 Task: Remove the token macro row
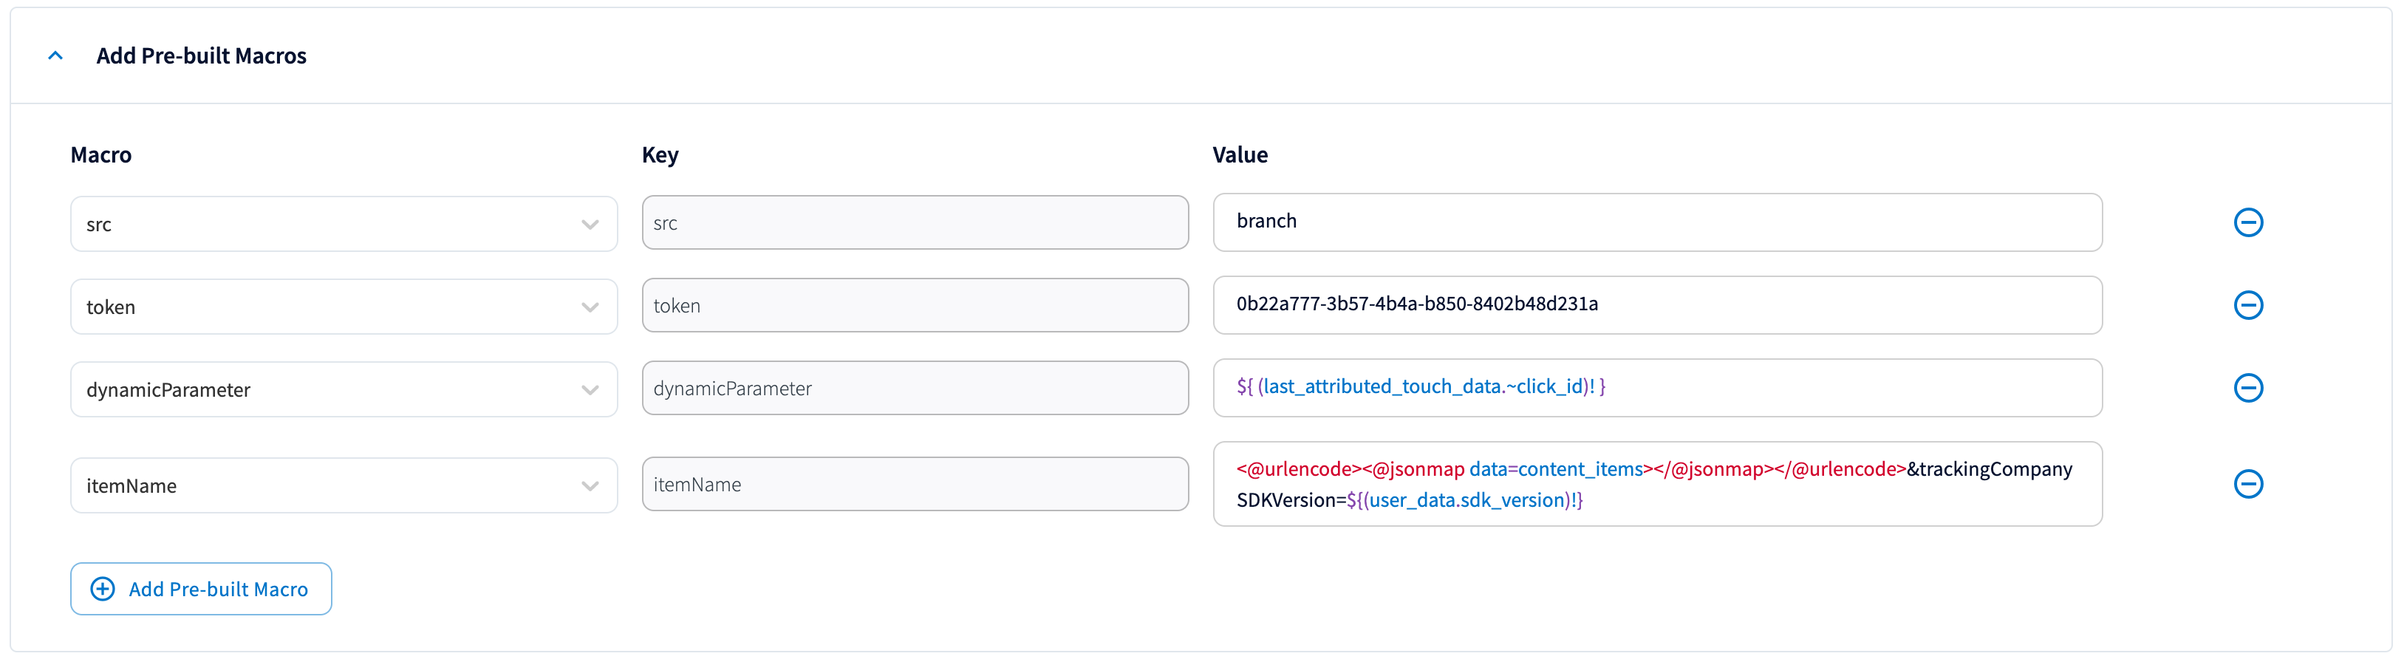(2248, 305)
